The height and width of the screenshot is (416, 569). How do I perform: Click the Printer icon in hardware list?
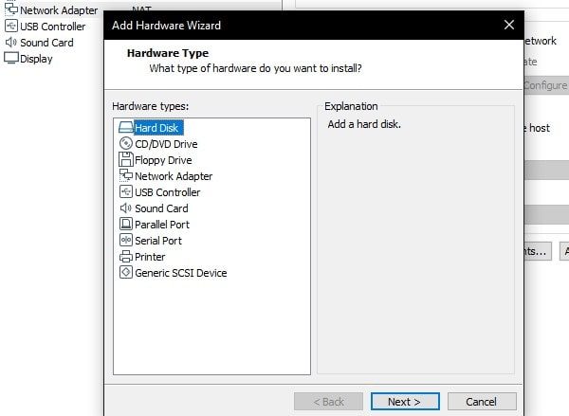click(126, 257)
